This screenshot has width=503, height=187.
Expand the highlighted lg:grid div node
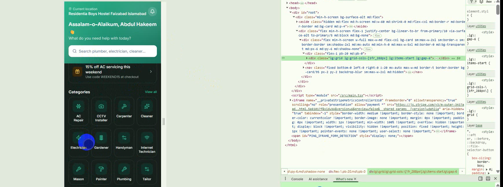(307, 58)
